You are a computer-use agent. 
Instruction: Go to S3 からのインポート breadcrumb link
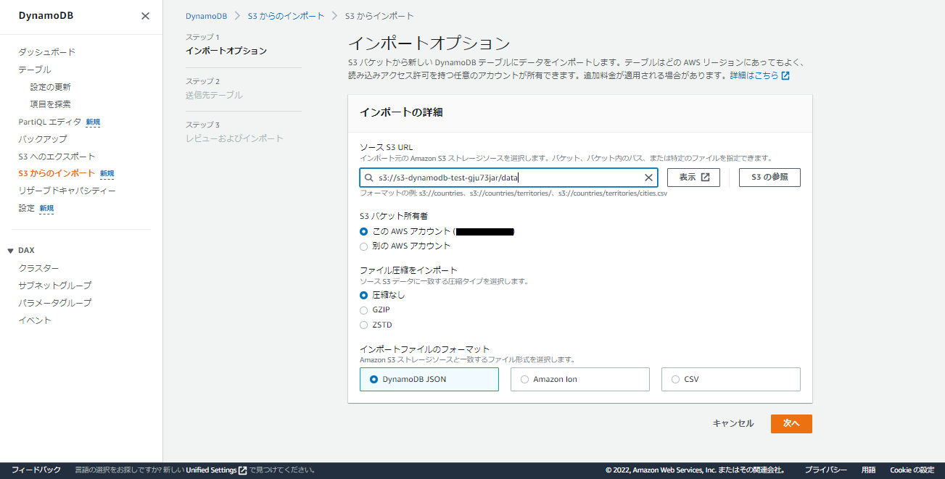coord(286,16)
